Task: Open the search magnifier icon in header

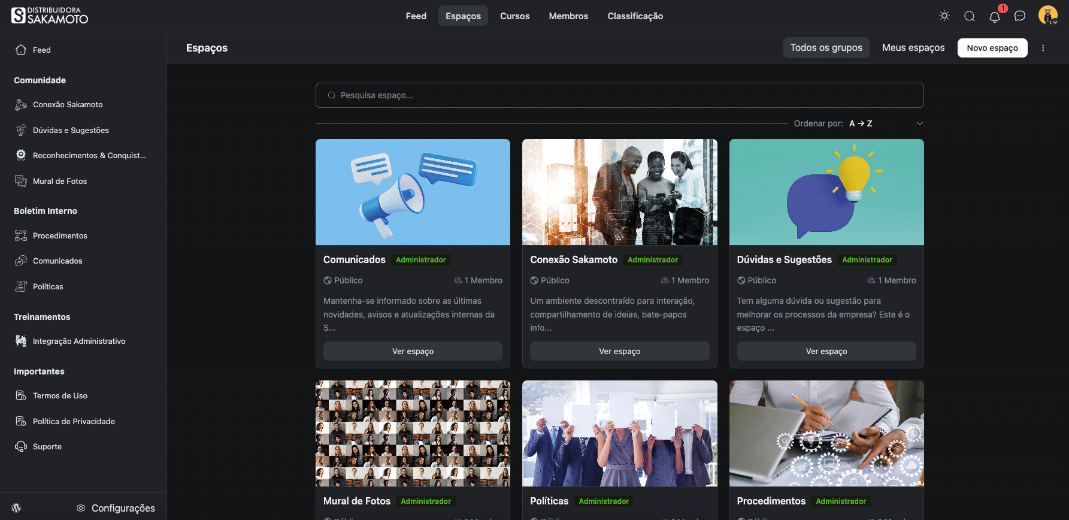Action: [x=970, y=16]
